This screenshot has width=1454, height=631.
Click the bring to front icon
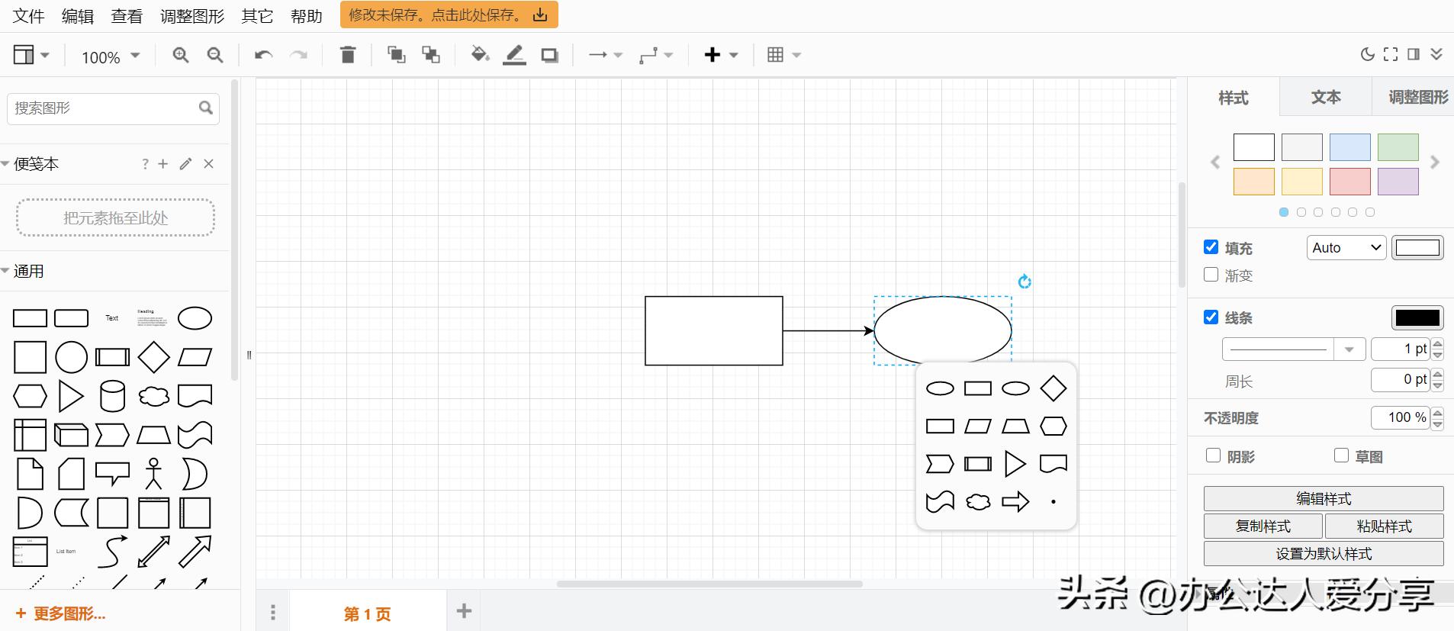coord(396,55)
